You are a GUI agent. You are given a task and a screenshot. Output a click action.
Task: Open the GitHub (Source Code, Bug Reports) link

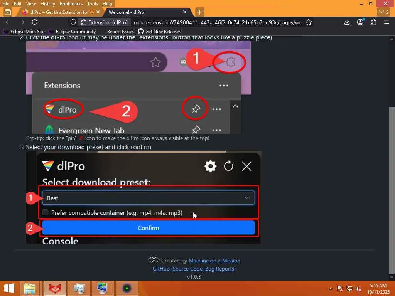[x=194, y=269]
